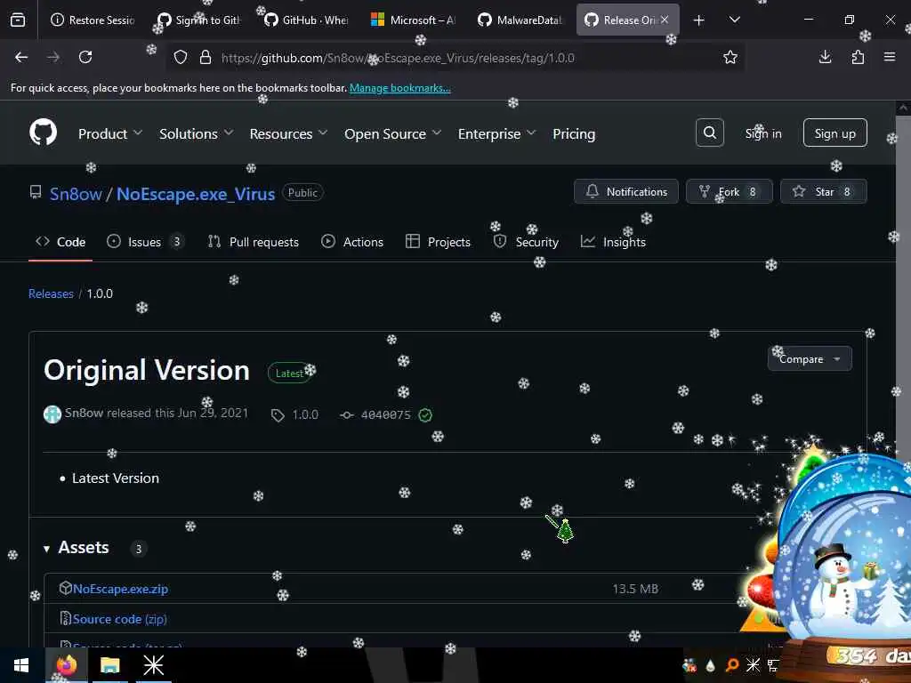The height and width of the screenshot is (683, 911).
Task: Click the Sign up button
Action: coord(834,133)
